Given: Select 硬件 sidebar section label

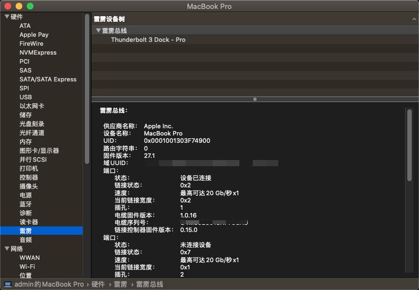Looking at the screenshot, I should click(17, 17).
